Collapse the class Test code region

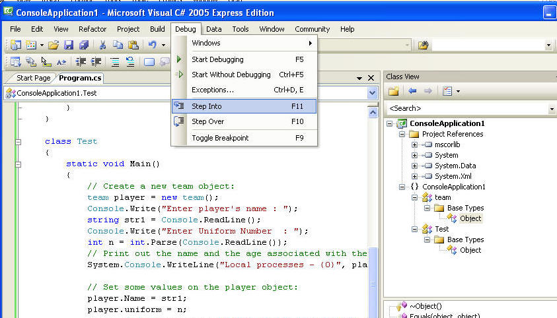tap(19, 141)
